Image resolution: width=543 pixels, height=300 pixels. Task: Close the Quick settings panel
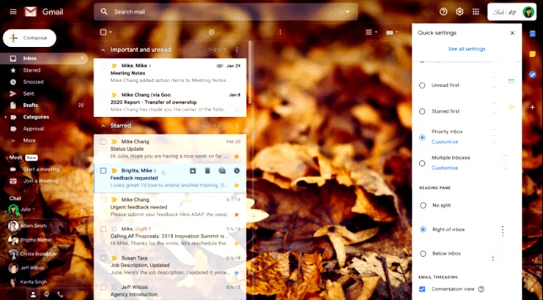tap(512, 33)
